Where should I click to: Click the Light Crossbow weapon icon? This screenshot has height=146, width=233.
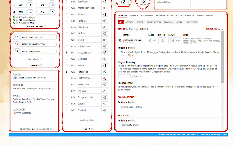(120, 41)
